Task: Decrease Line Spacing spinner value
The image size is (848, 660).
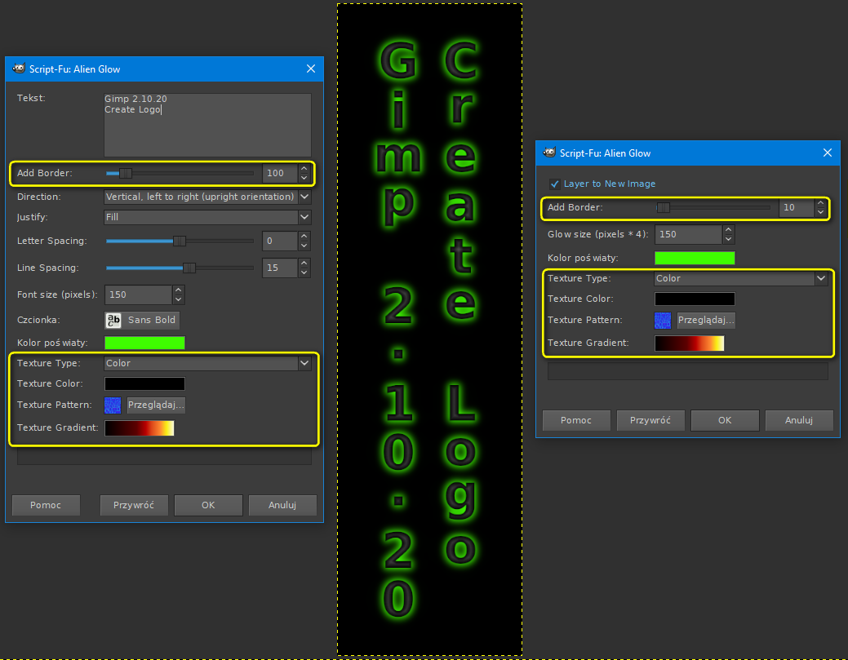Action: 304,272
